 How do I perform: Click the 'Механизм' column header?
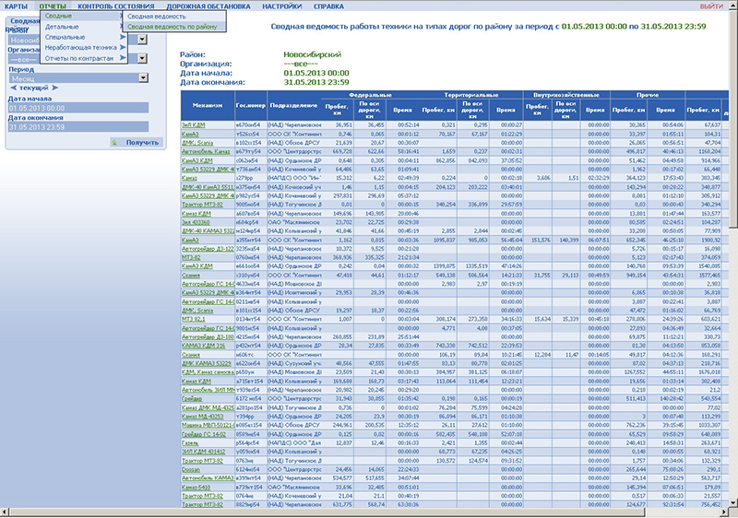coord(207,105)
